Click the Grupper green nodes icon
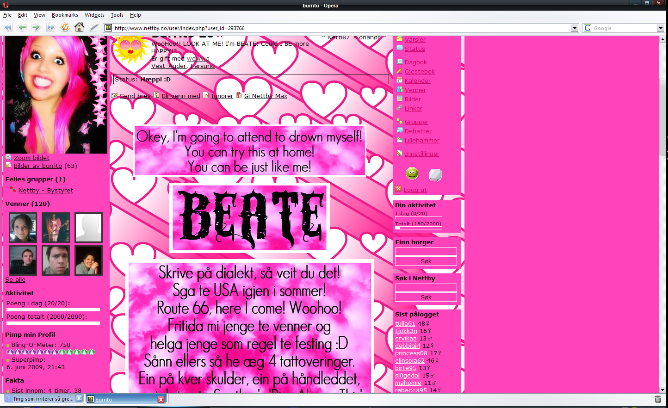 pyautogui.click(x=400, y=121)
